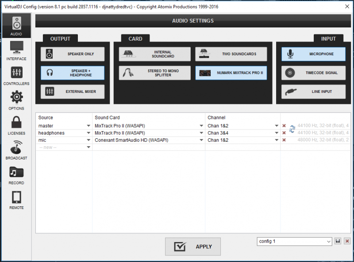The height and width of the screenshot is (262, 354).
Task: Click the Channel column header
Action: coord(216,118)
